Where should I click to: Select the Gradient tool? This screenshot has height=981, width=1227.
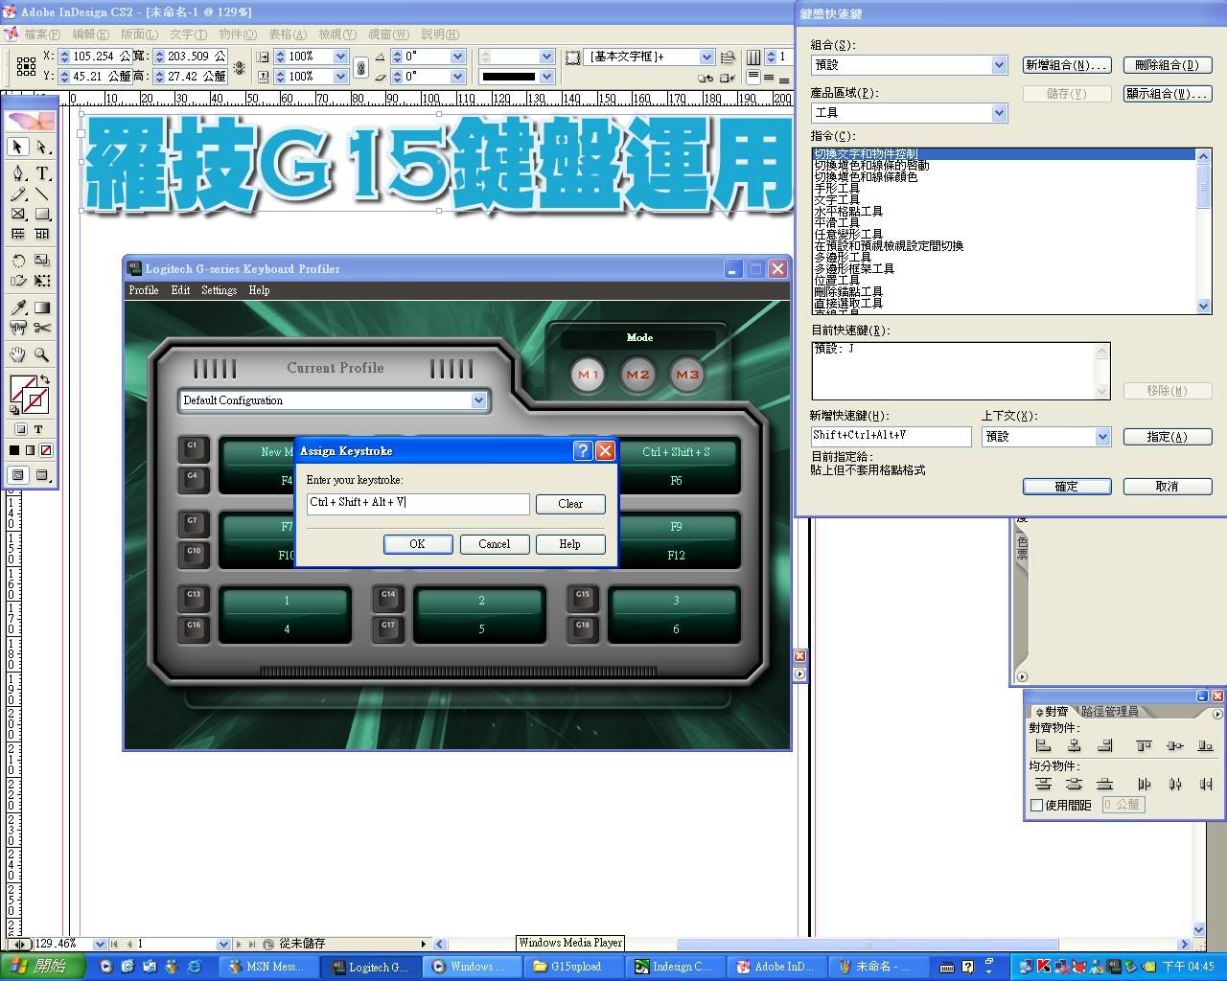click(x=42, y=308)
